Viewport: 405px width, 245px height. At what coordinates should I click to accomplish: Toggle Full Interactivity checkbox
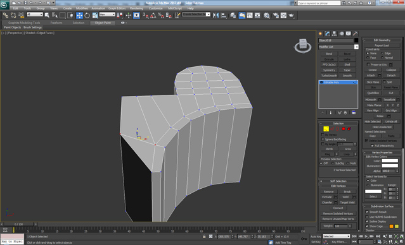pos(373,146)
